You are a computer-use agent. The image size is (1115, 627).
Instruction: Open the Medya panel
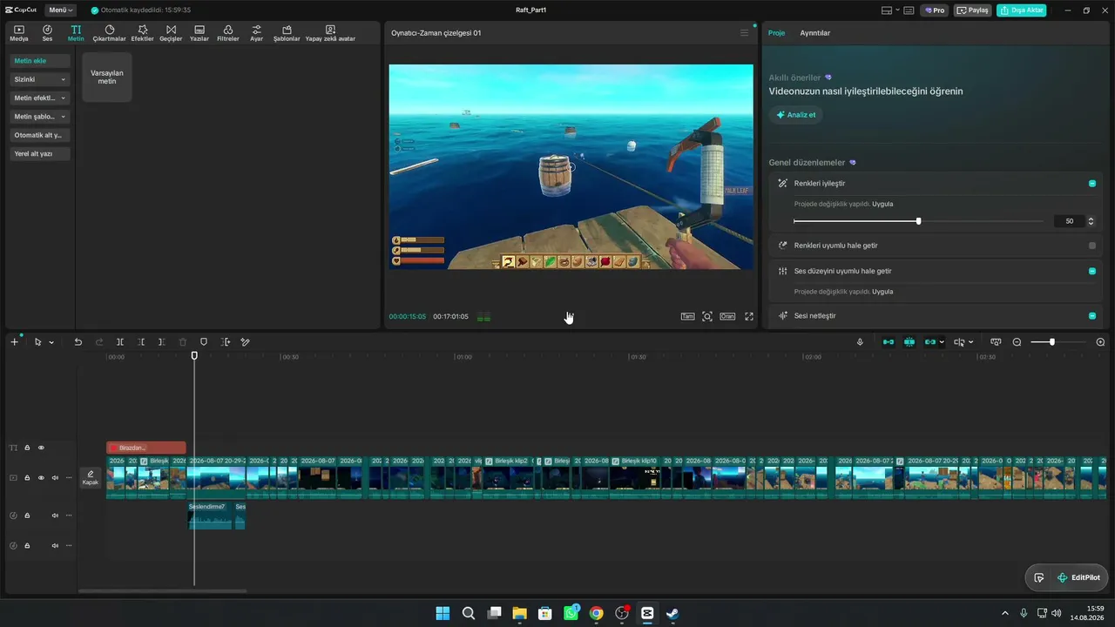[19, 33]
